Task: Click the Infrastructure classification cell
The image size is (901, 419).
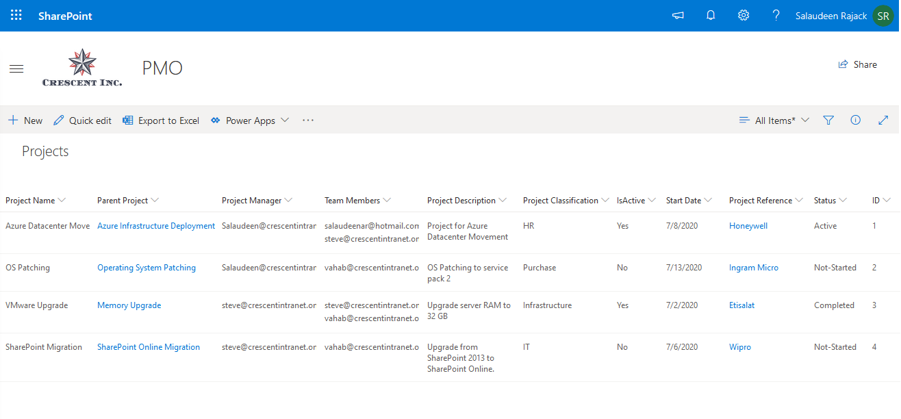Action: click(x=547, y=305)
